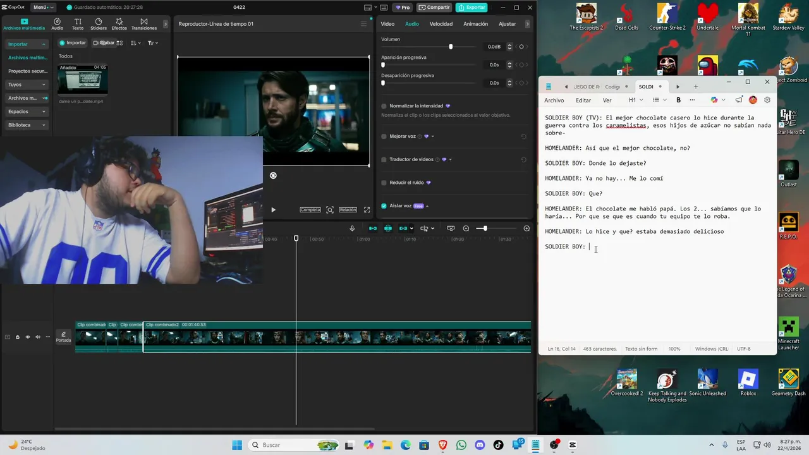Image resolution: width=809 pixels, height=455 pixels.
Task: Click the Importar media button
Action: pos(72,43)
